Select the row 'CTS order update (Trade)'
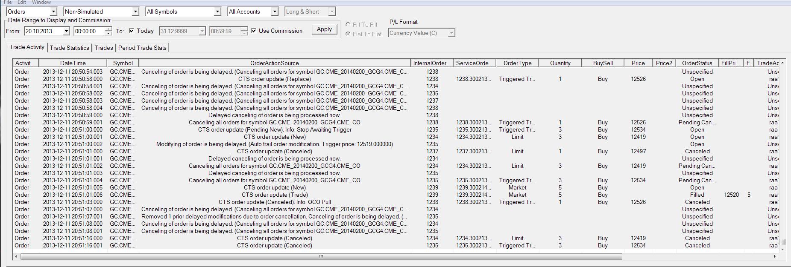This screenshot has width=791, height=267. click(x=395, y=195)
